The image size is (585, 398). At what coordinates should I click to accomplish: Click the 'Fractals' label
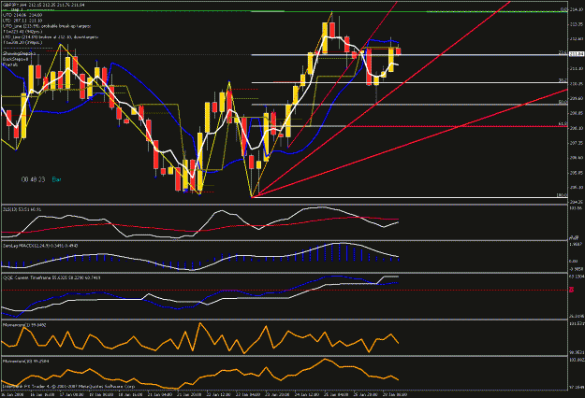(10, 64)
